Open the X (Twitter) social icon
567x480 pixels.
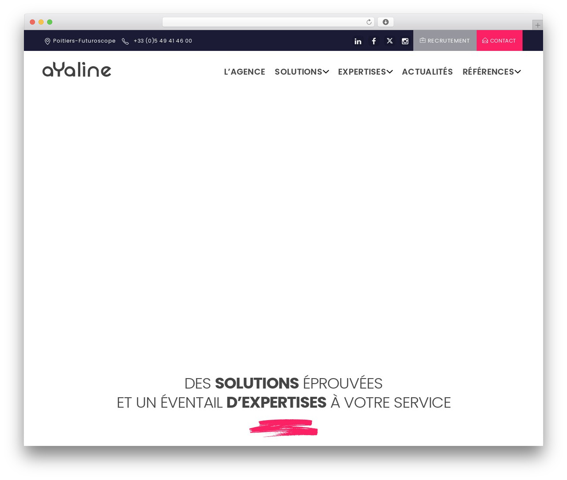pos(390,41)
